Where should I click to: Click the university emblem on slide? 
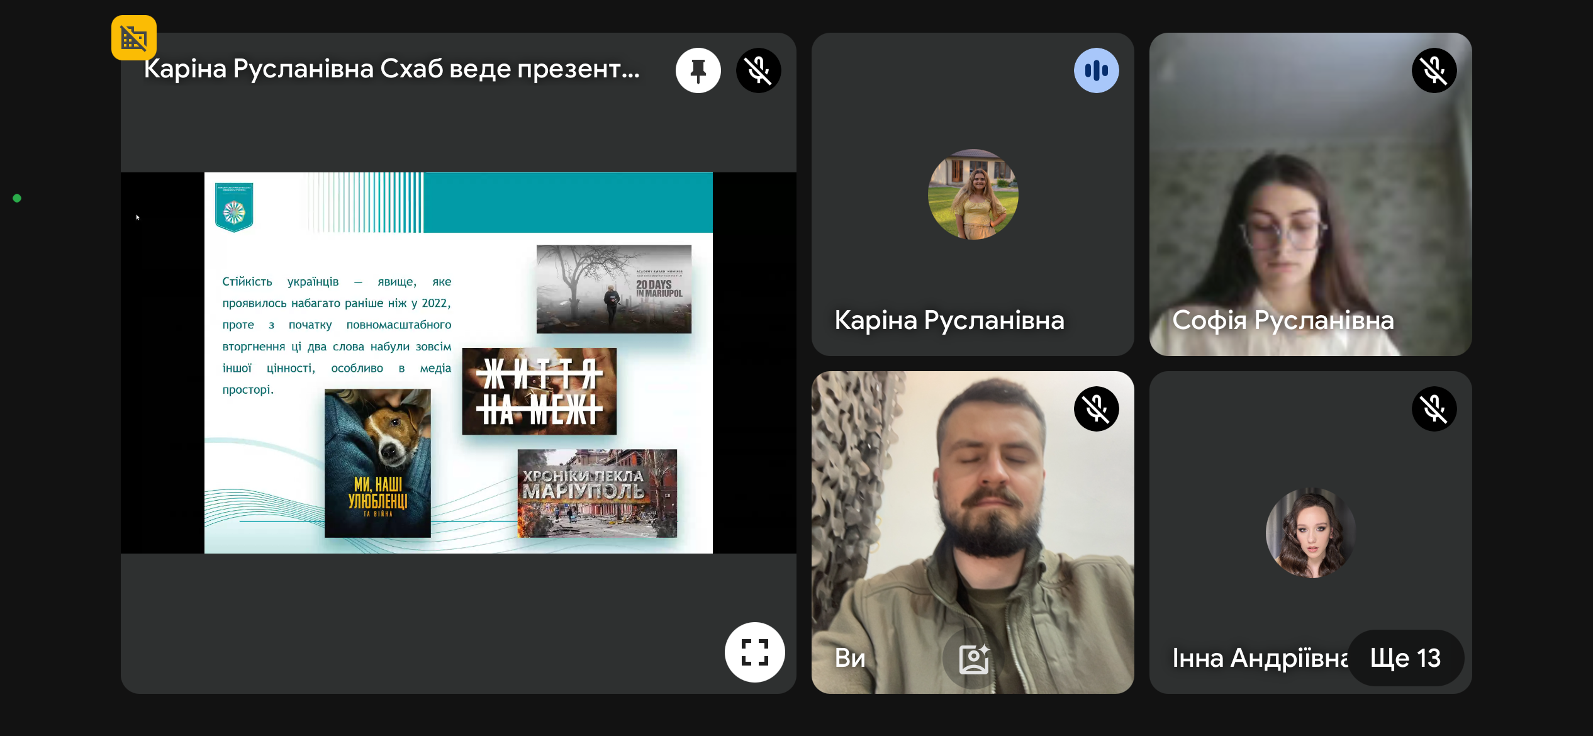(234, 208)
